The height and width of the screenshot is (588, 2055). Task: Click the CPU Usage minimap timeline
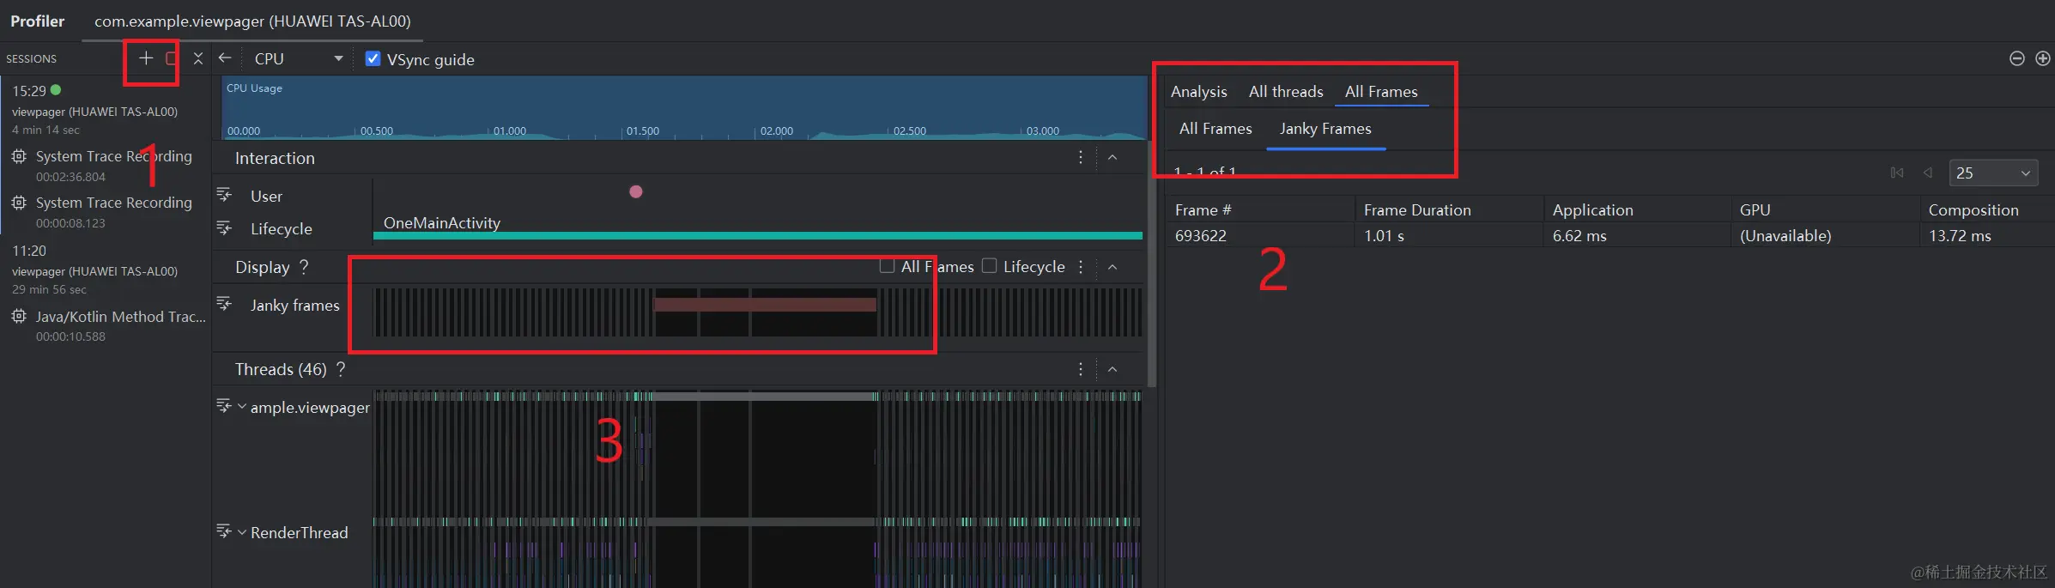(x=684, y=107)
